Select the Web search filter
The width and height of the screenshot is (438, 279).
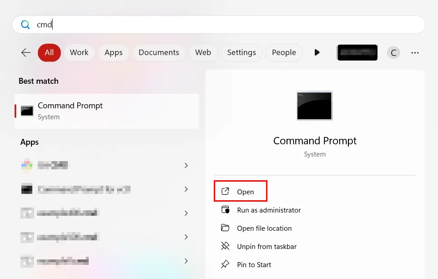coord(203,52)
